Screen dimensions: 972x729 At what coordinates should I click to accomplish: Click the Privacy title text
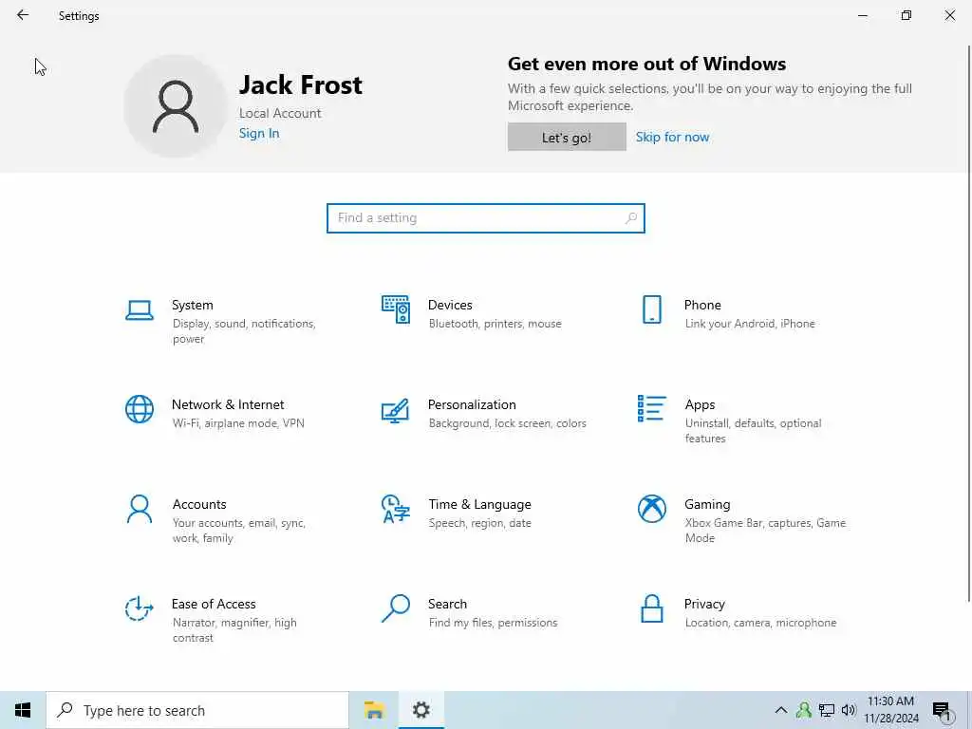click(704, 604)
